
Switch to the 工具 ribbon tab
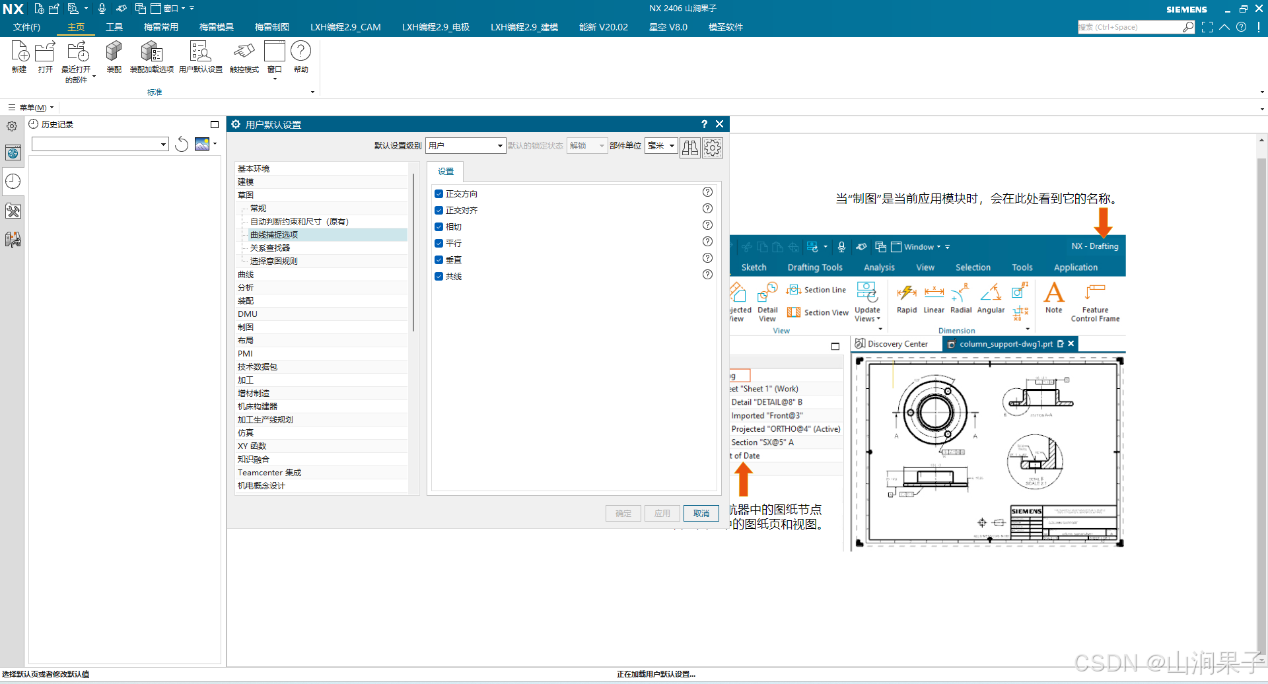(x=114, y=27)
